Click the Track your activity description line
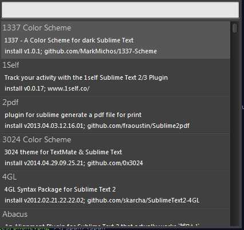The width and height of the screenshot is (244, 230). 86,77
